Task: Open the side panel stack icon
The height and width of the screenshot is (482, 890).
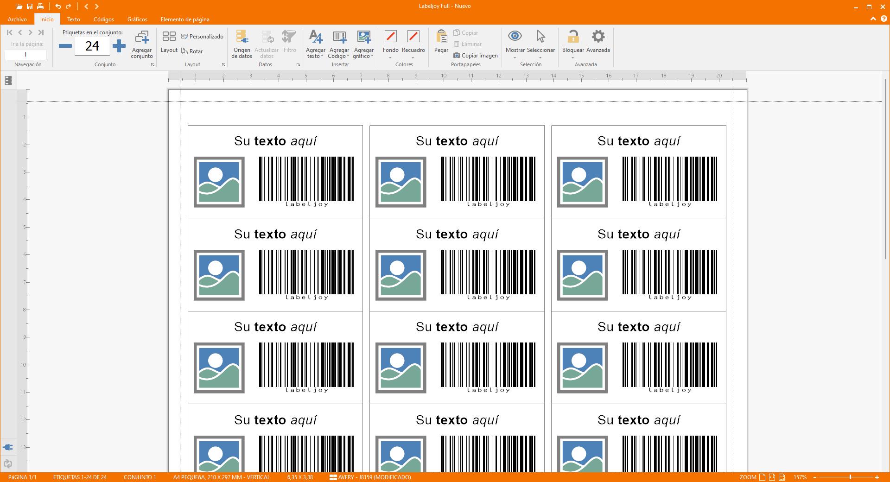Action: click(x=8, y=81)
